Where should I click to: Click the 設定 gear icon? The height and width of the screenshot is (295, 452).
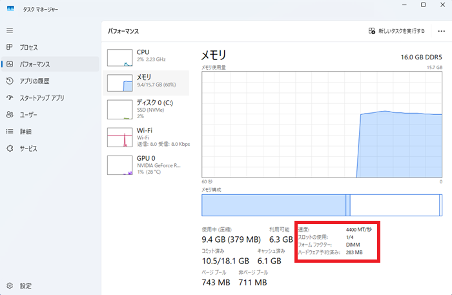10,286
